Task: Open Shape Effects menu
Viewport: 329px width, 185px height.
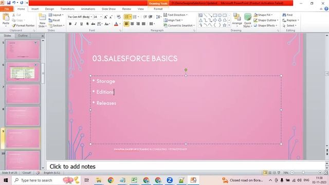Action: 265,25
